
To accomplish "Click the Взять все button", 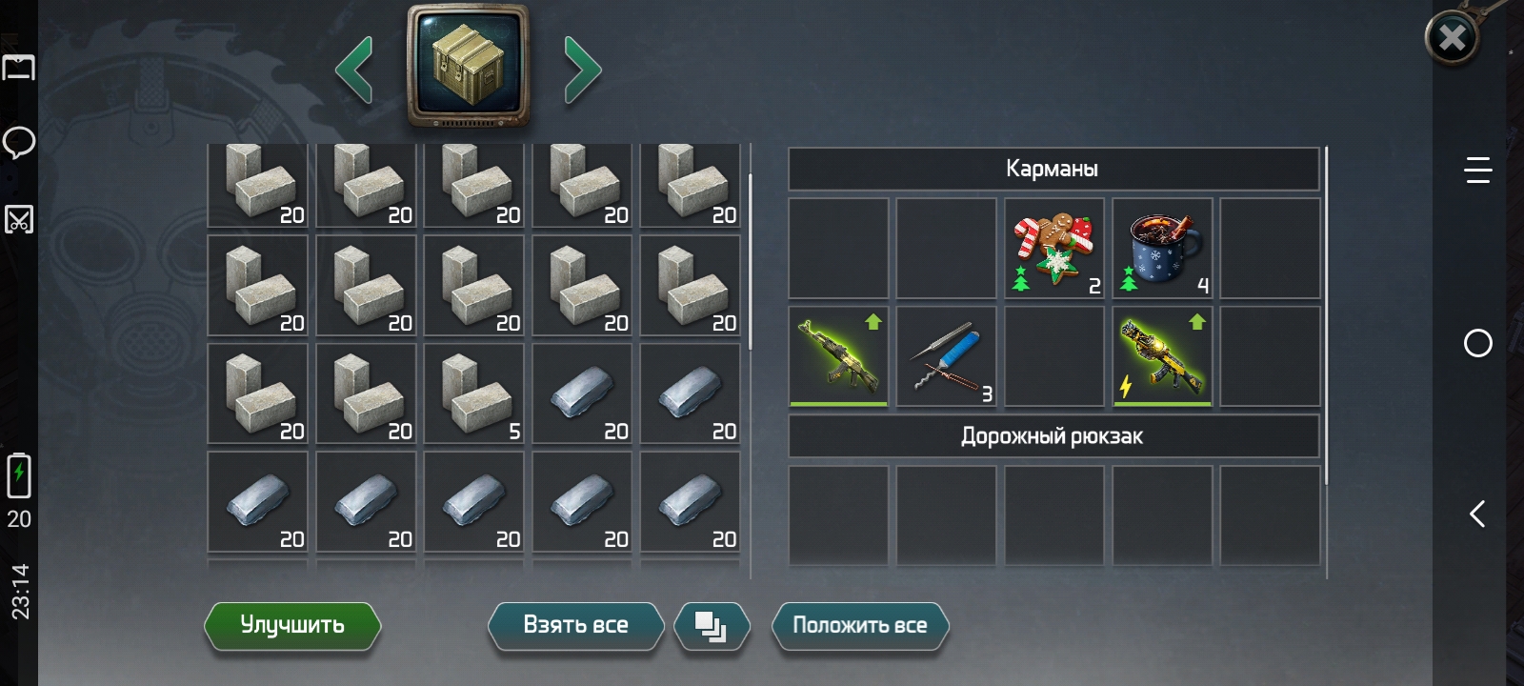I will (575, 626).
